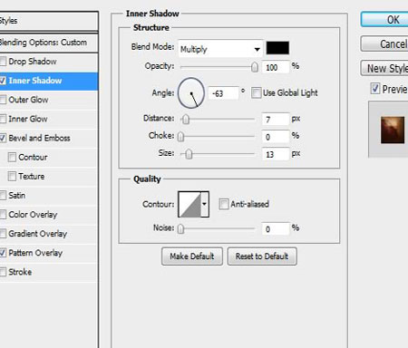Click the New Style button
This screenshot has height=348, width=408.
(x=384, y=68)
